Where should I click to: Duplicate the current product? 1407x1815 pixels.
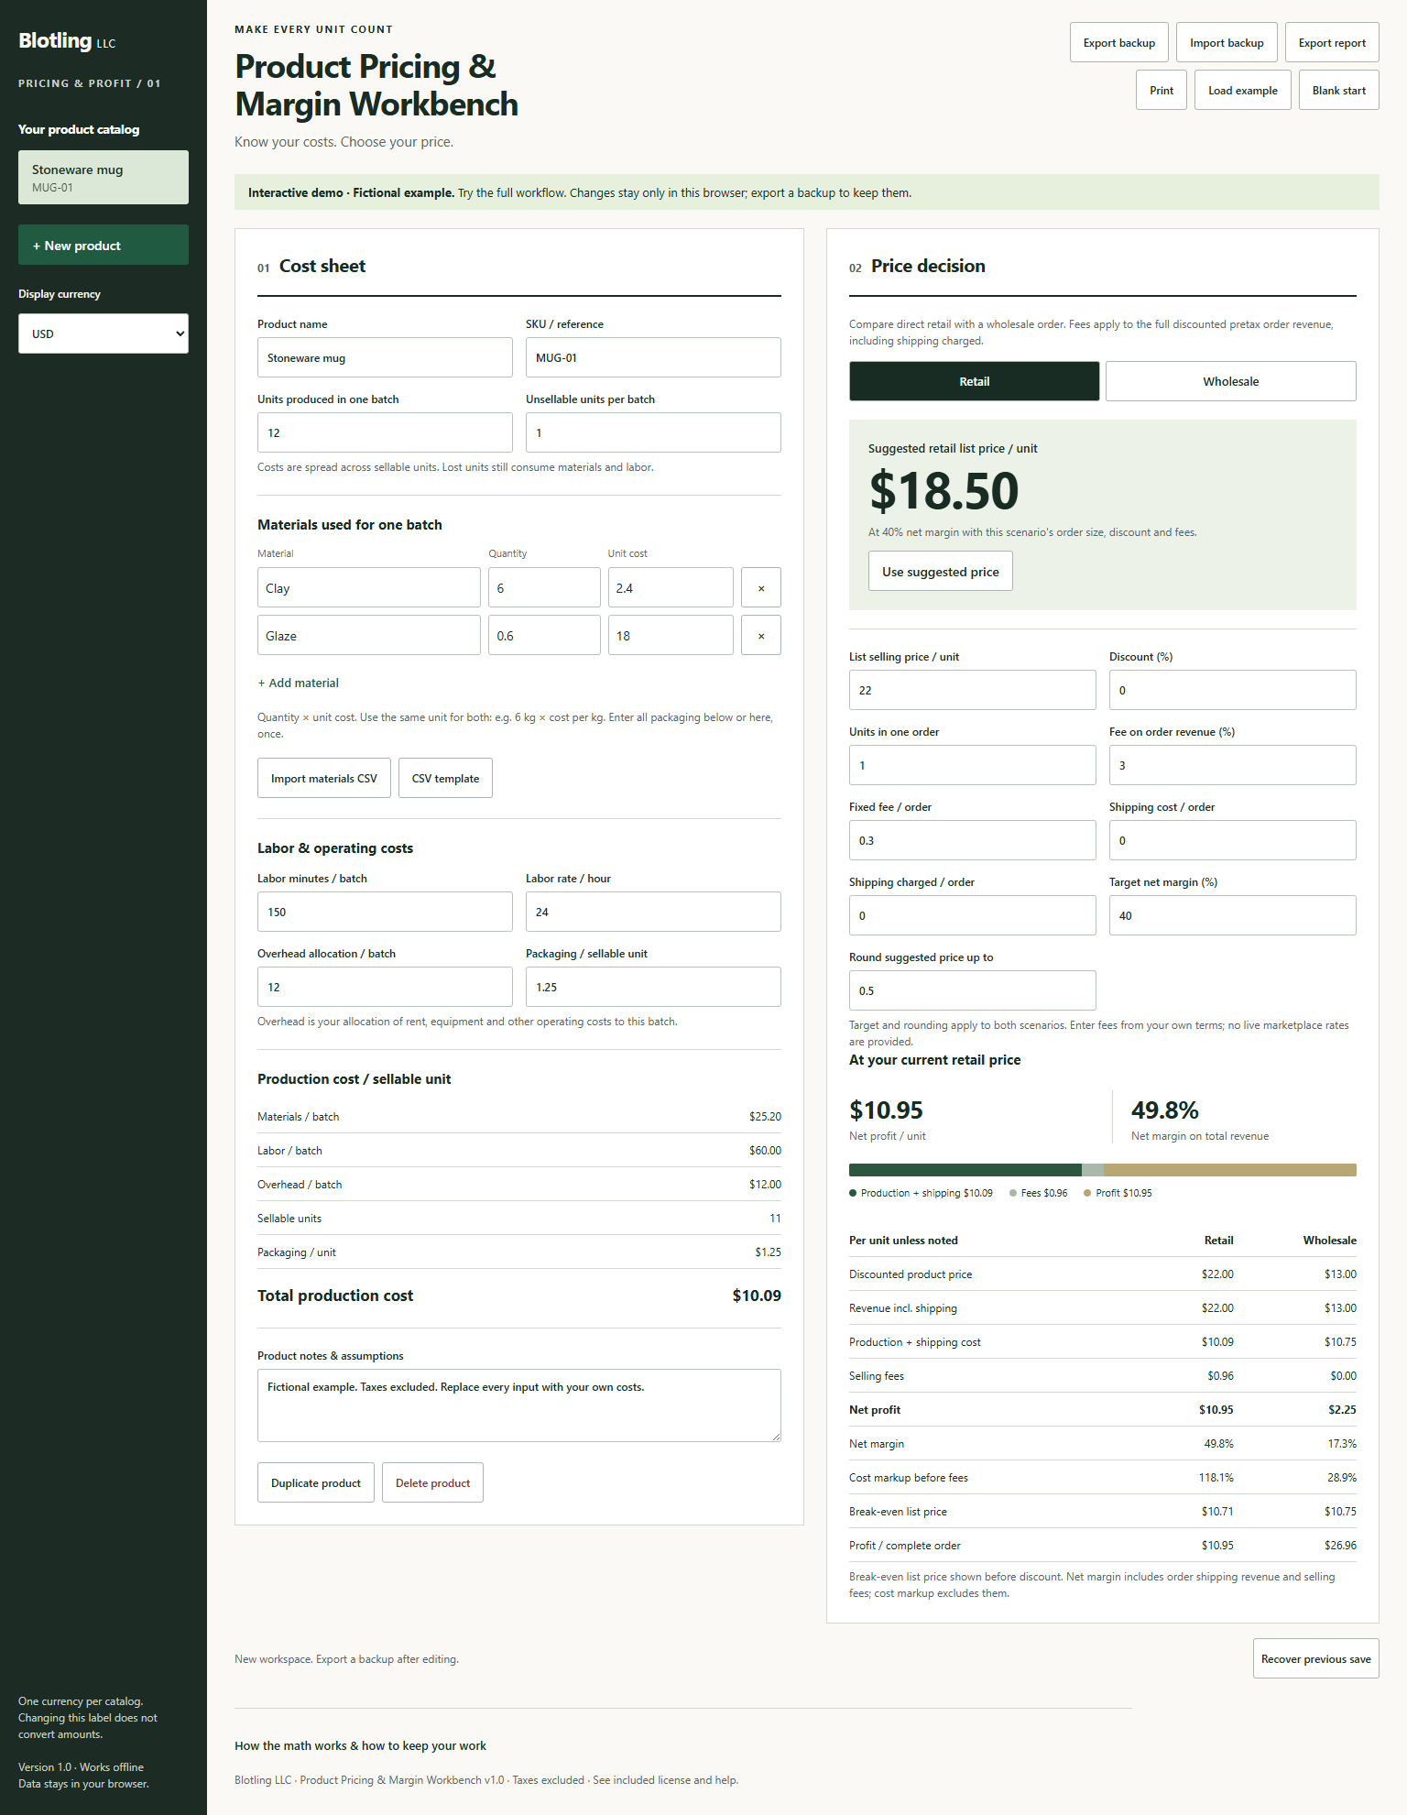click(315, 1482)
